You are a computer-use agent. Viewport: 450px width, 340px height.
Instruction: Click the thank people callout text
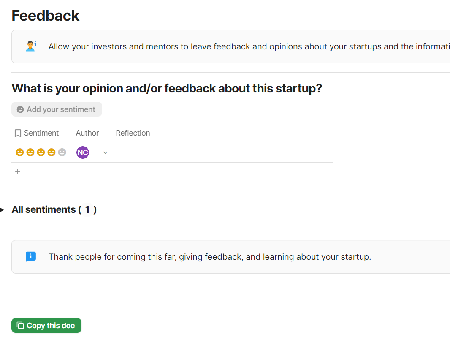[210, 257]
